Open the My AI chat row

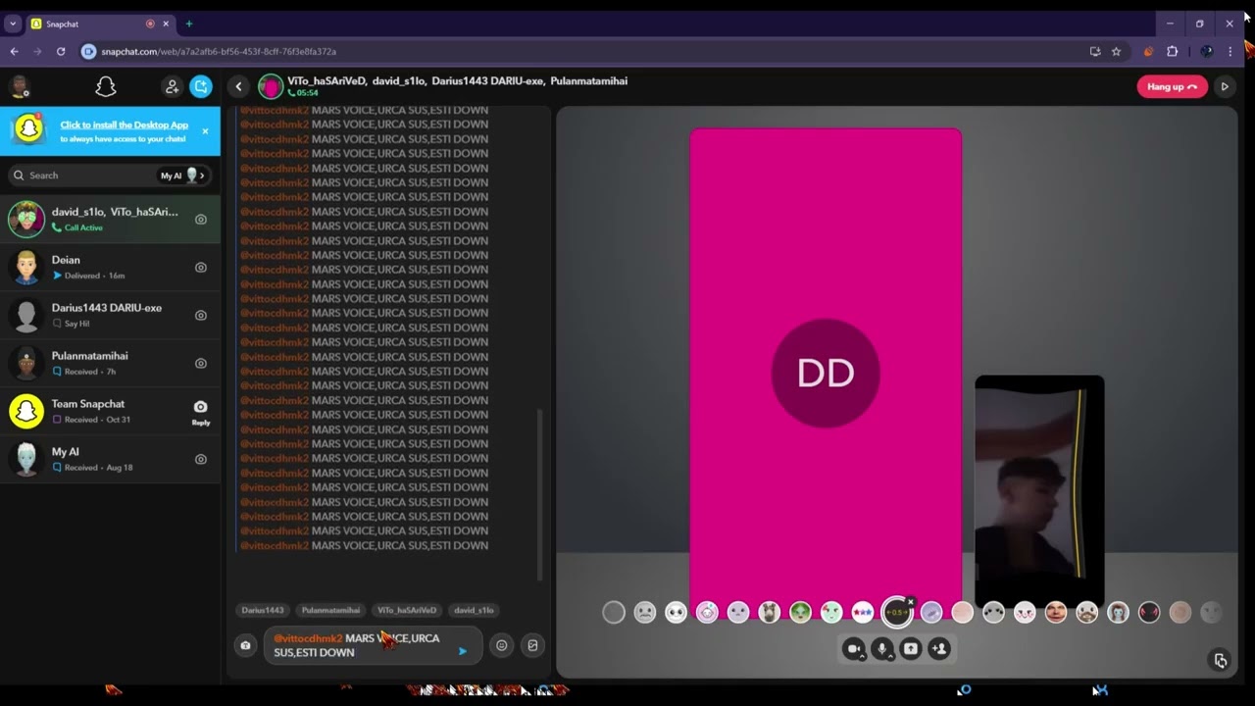[110, 459]
